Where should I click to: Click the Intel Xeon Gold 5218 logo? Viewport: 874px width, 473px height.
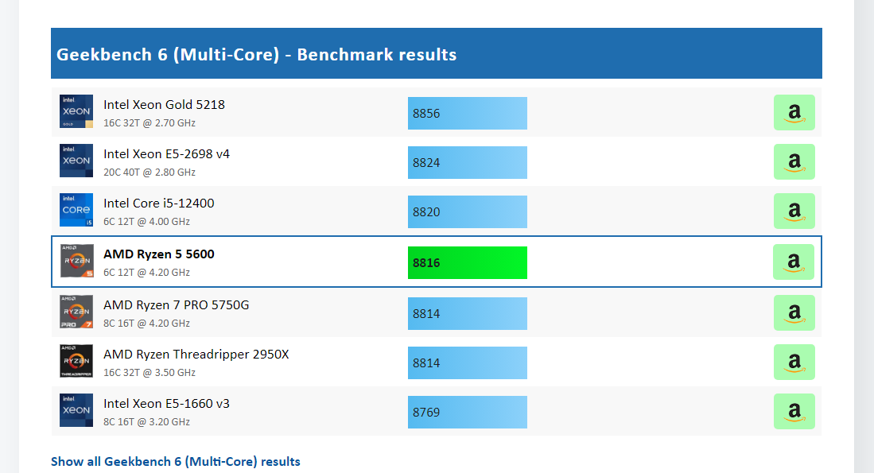(x=76, y=110)
